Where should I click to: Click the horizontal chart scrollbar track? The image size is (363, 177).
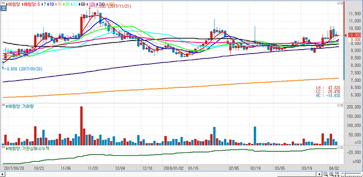[161, 174]
